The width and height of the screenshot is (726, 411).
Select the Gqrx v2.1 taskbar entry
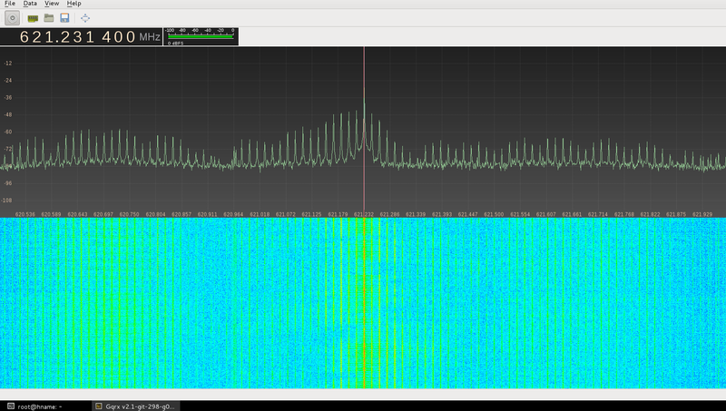click(135, 406)
